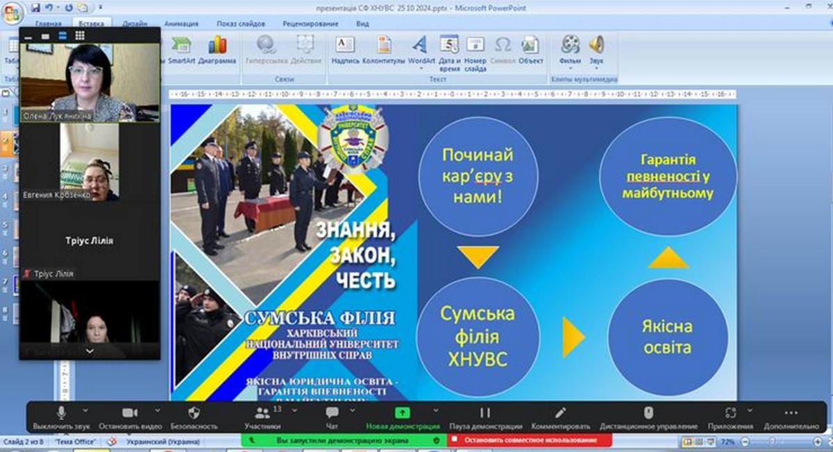Click Вы запустили демонстрацию экрана indicator
833x452 pixels.
344,440
